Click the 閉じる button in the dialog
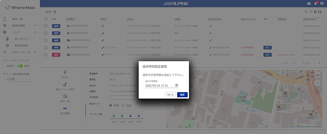 click(x=170, y=94)
